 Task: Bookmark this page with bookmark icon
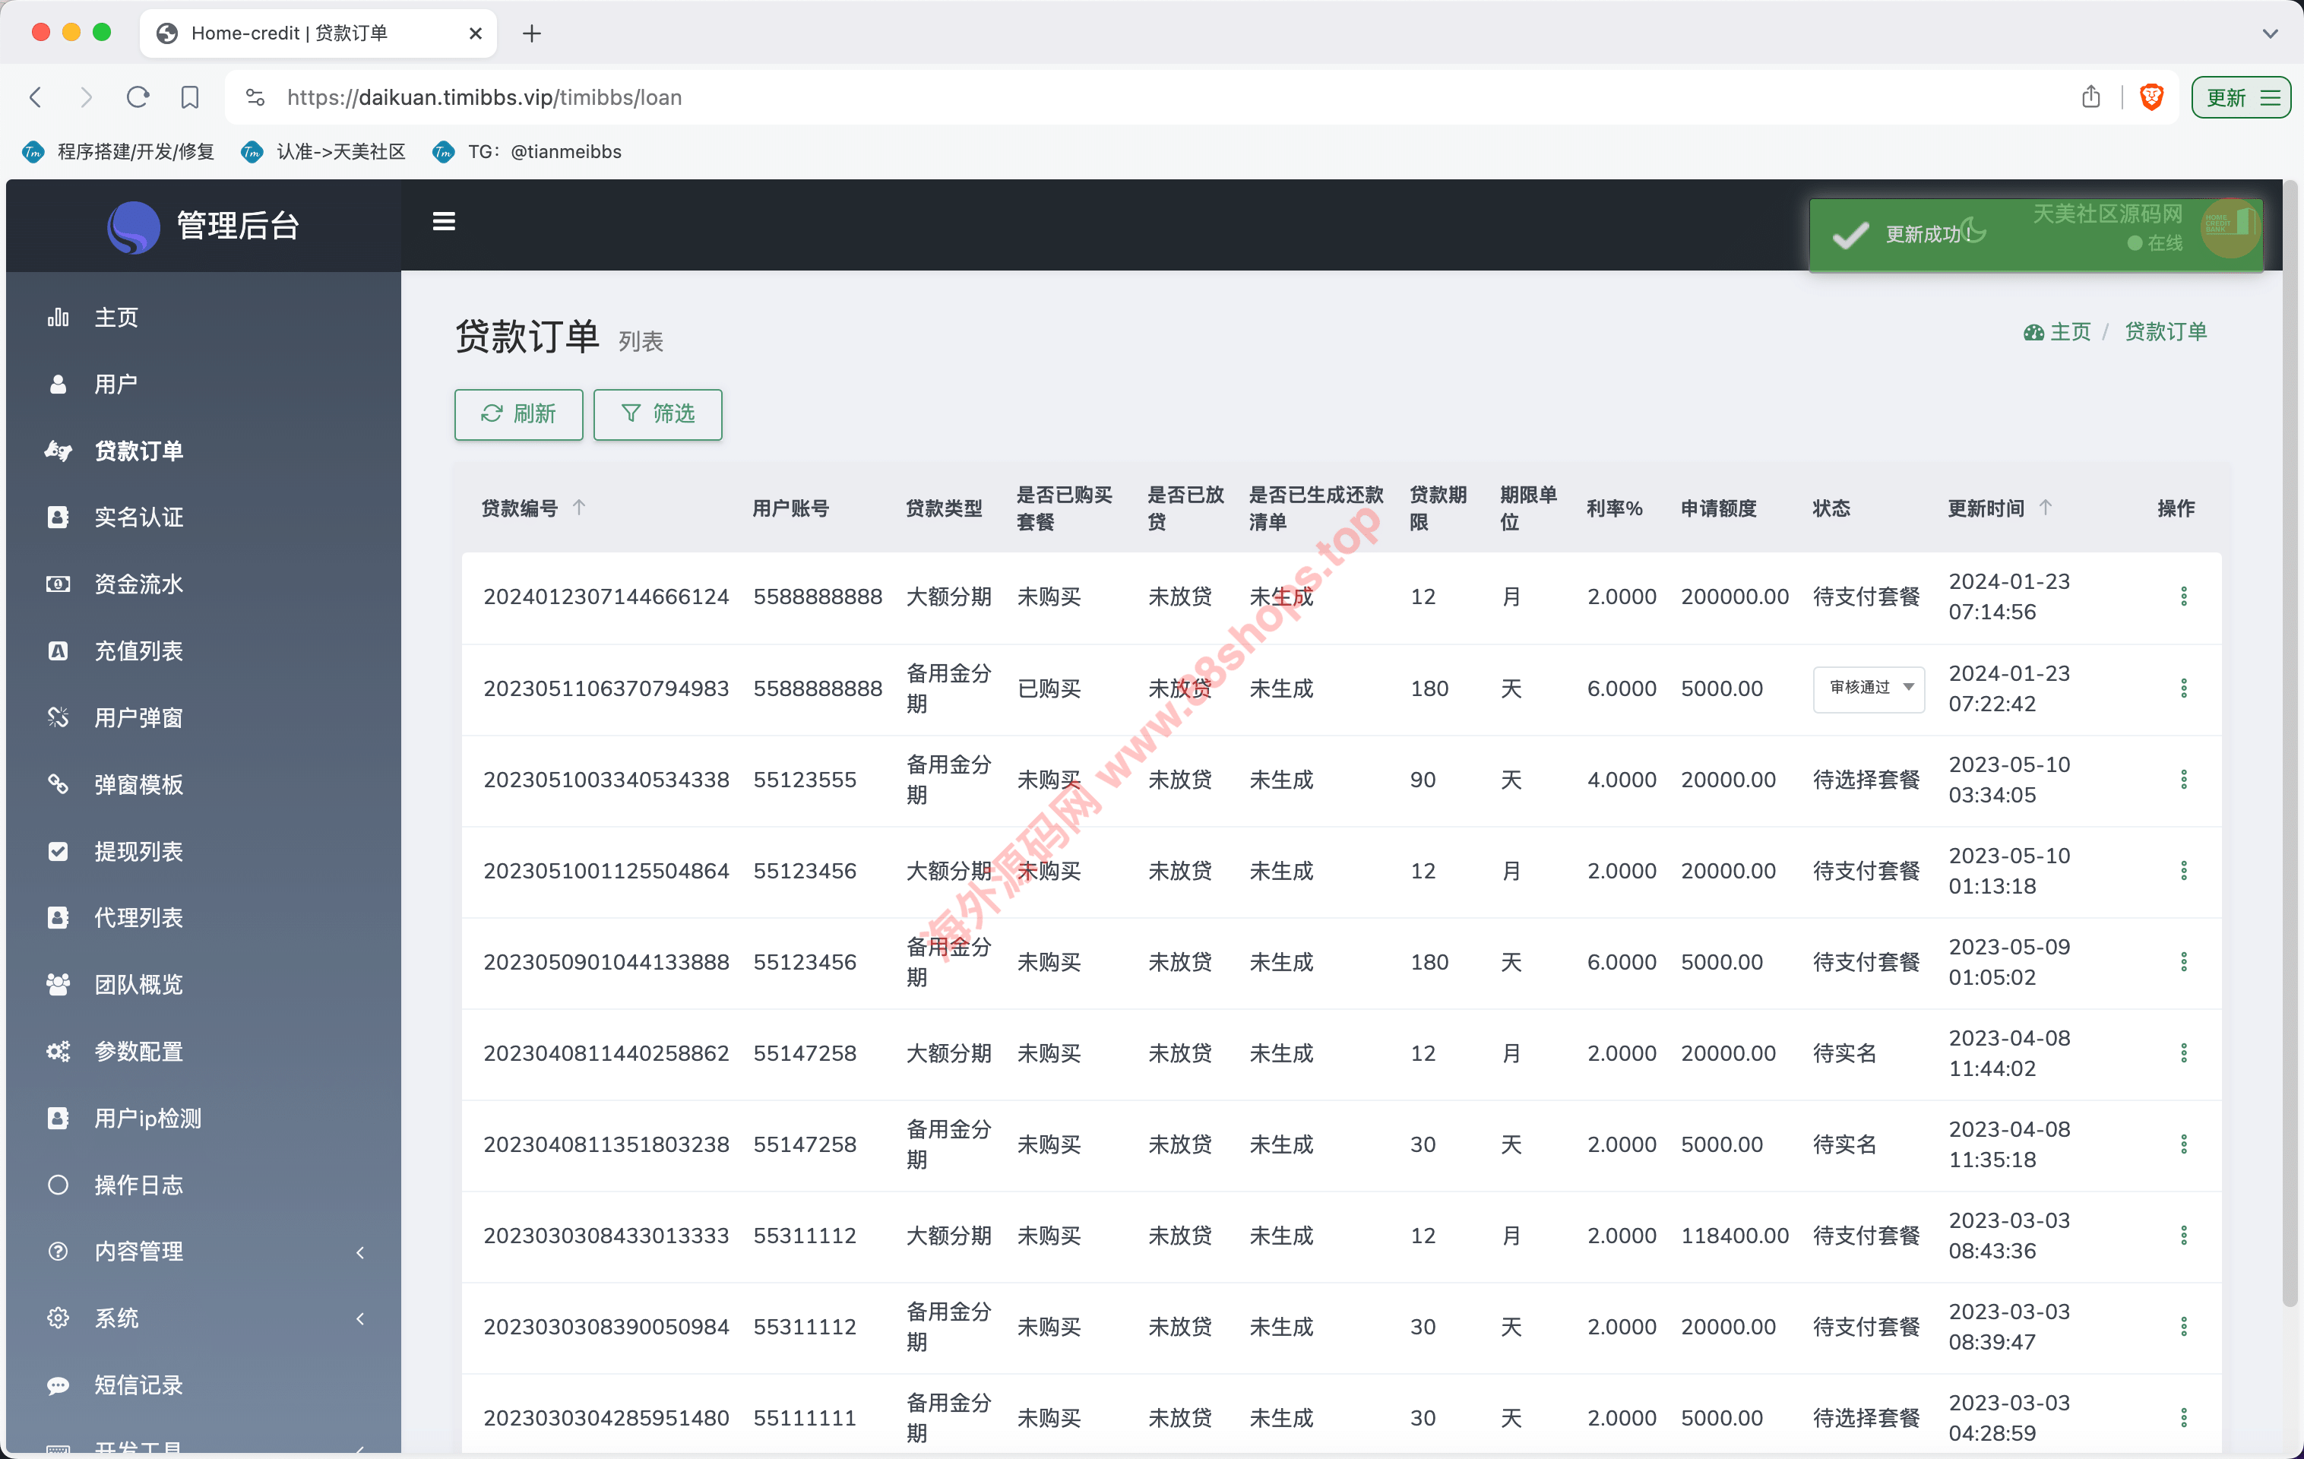189,97
